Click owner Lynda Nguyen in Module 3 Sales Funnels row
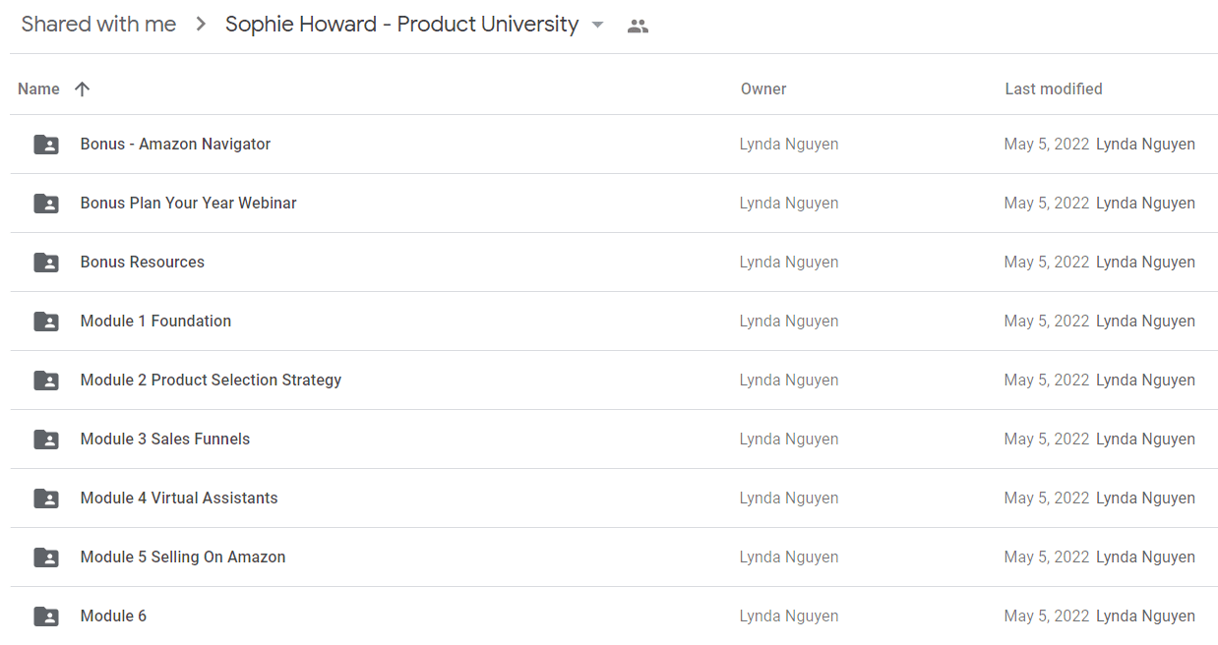1218x645 pixels. coord(789,440)
